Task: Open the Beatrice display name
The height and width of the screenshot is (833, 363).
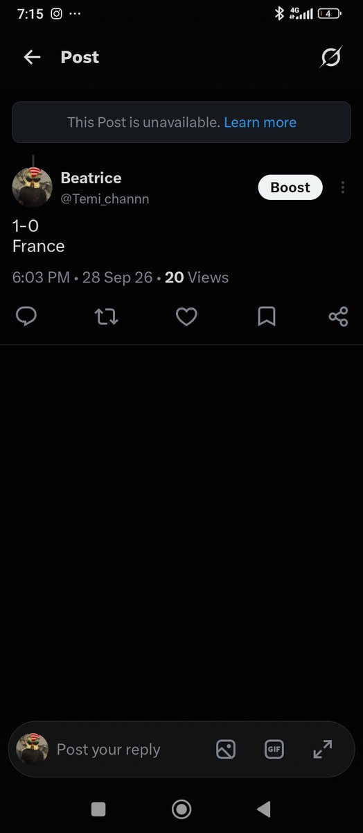Action: pos(91,178)
